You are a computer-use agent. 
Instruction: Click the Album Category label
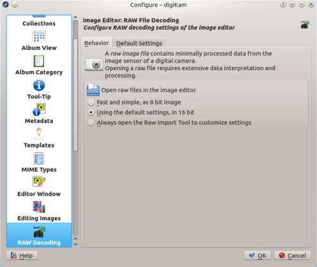tap(39, 72)
